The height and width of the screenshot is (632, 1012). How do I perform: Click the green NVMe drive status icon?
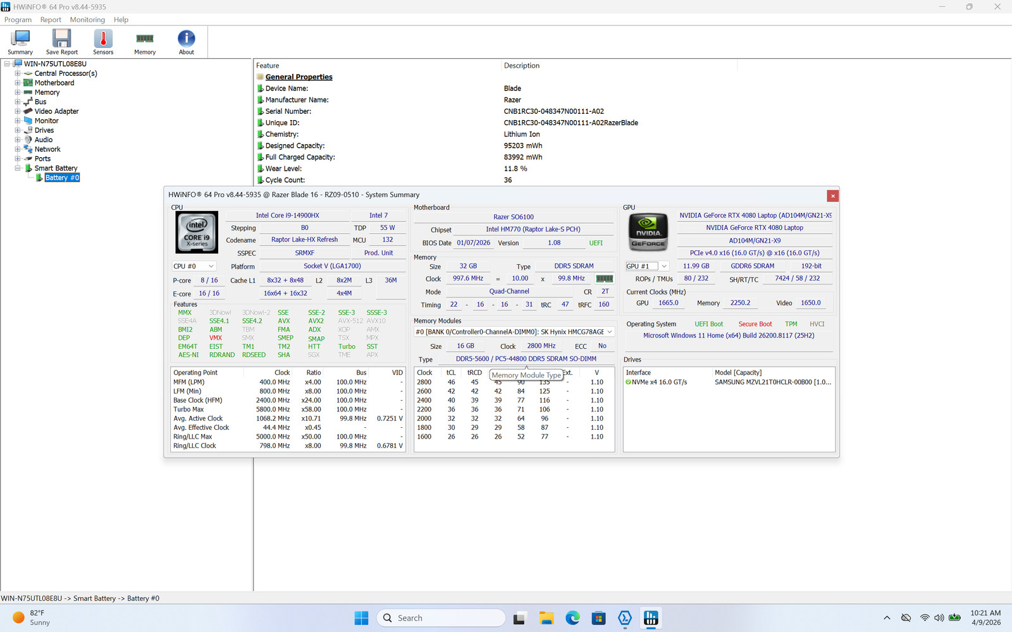point(629,382)
